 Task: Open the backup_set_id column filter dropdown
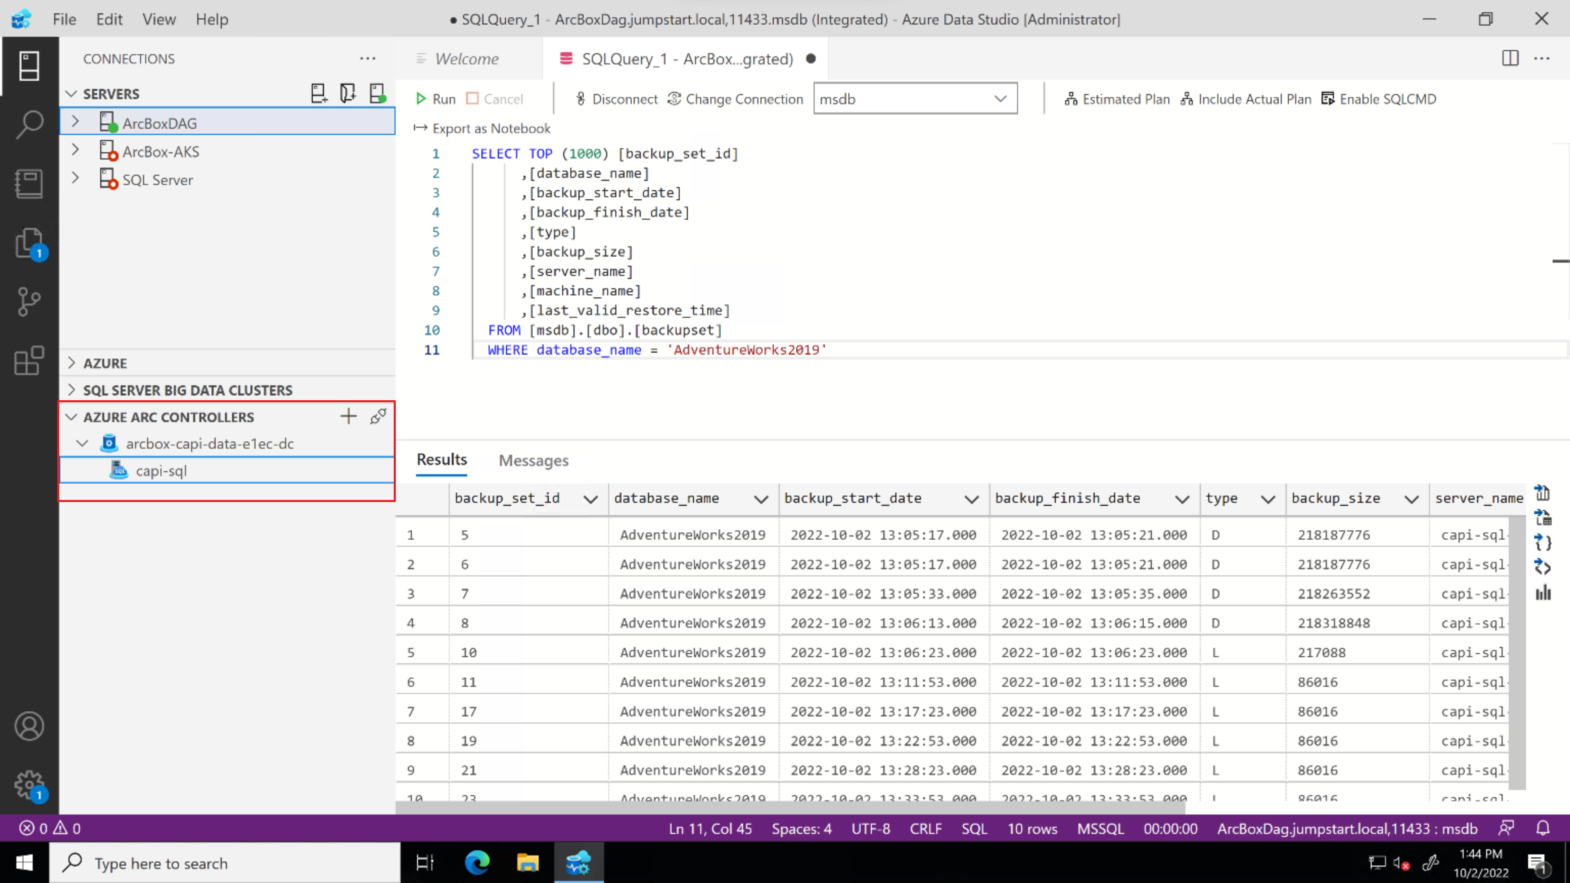coord(590,500)
